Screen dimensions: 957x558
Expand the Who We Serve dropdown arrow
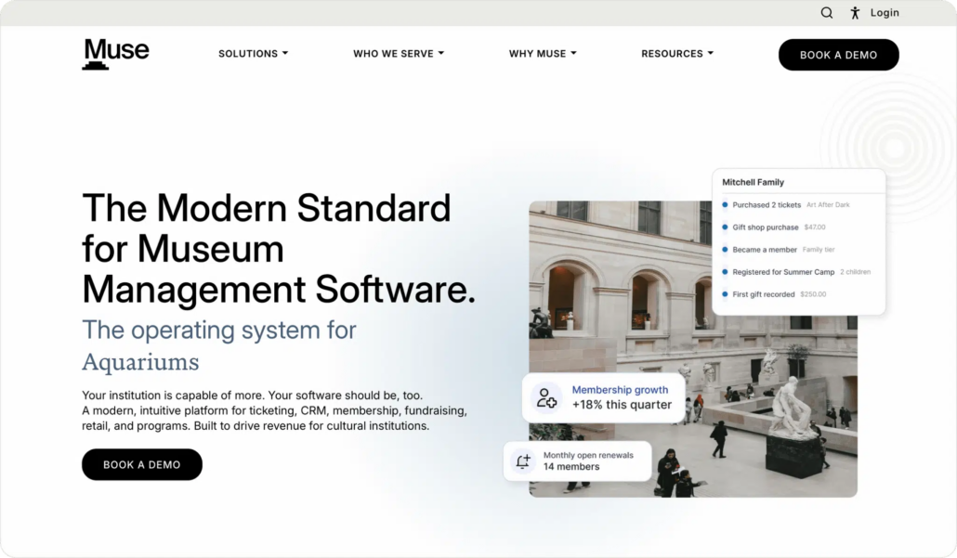441,54
